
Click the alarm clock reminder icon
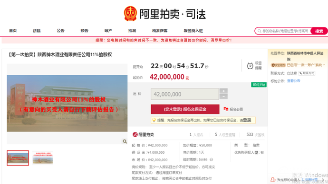[x=250, y=66]
